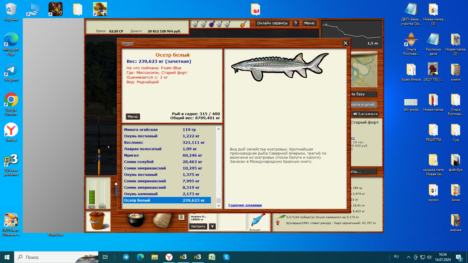Click the алк alcohol level bar
Image resolution: width=468 pixels, height=263 pixels.
pos(102,192)
